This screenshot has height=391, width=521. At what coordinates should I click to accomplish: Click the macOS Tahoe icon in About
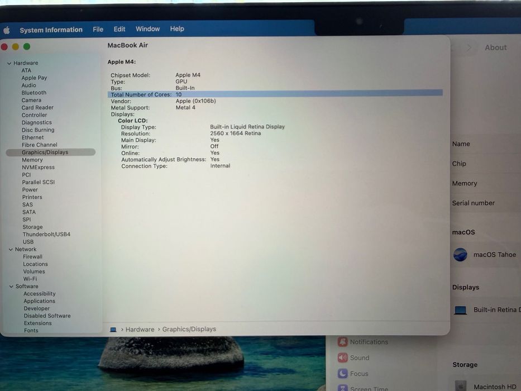pyautogui.click(x=460, y=255)
